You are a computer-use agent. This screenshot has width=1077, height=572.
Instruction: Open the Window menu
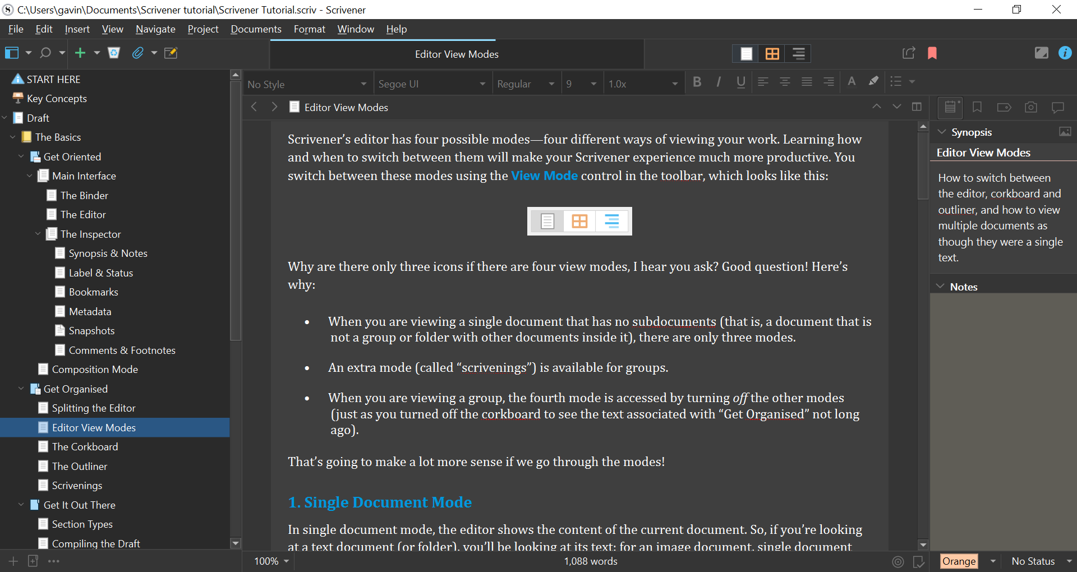(356, 29)
